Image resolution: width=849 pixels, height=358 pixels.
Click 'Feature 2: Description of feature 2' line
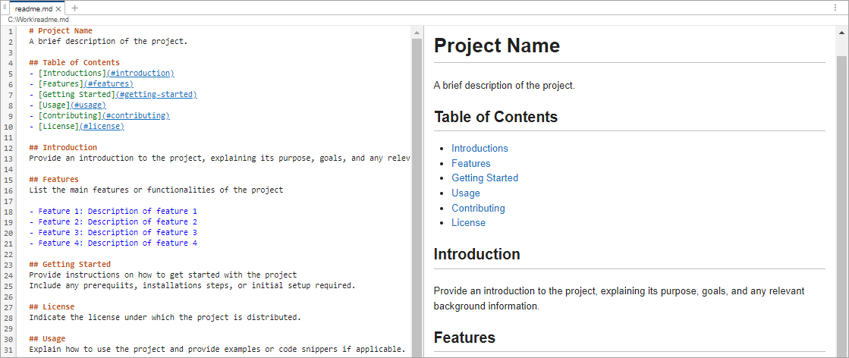[113, 222]
